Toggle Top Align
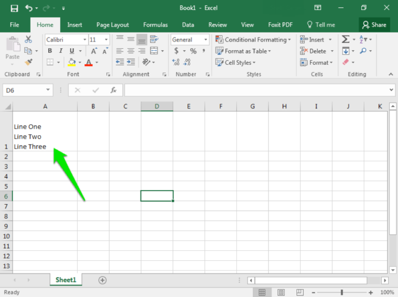The height and width of the screenshot is (297, 398). 120,38
